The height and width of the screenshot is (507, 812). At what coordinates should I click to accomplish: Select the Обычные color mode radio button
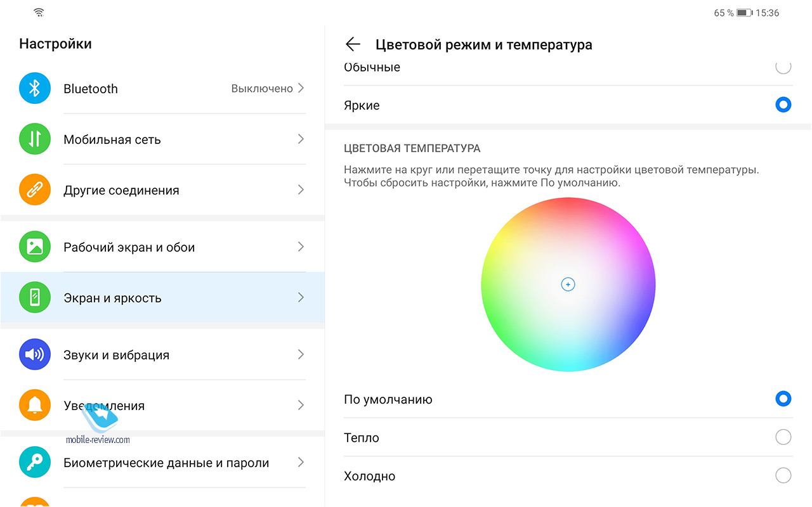coord(783,67)
